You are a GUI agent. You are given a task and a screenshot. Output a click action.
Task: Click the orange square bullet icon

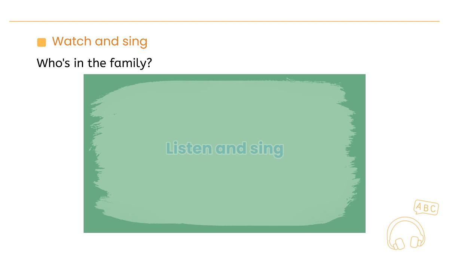(x=42, y=42)
